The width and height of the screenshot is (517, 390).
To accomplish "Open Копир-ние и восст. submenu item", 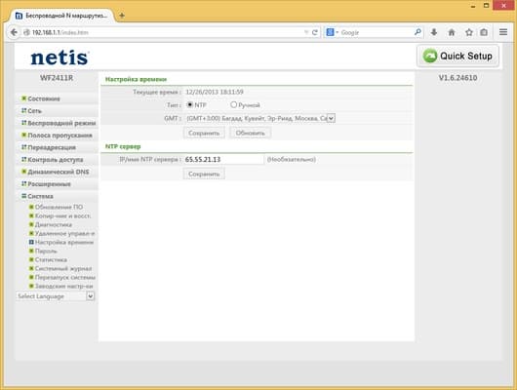I will pyautogui.click(x=60, y=215).
